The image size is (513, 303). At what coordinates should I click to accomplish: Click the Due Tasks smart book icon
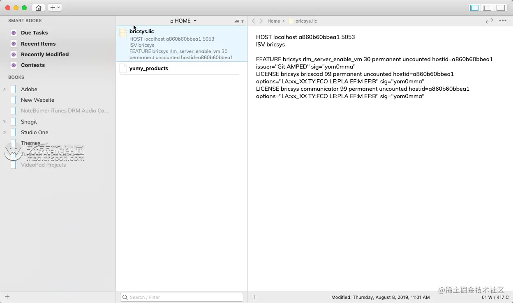pyautogui.click(x=14, y=33)
